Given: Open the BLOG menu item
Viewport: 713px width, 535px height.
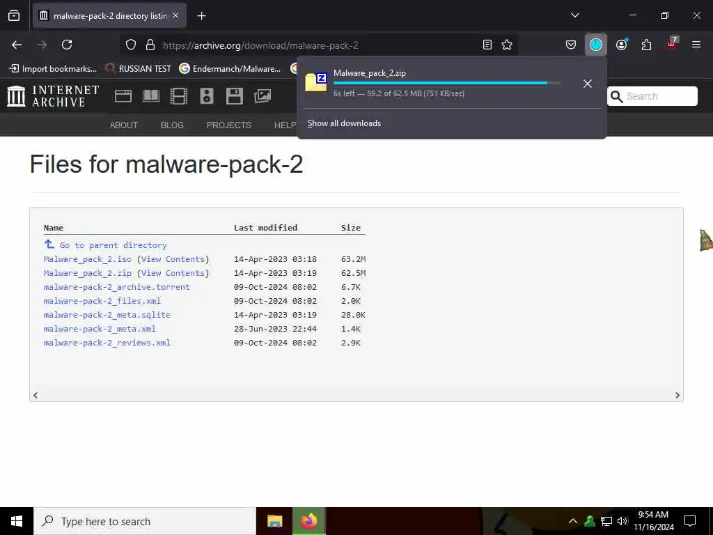Looking at the screenshot, I should 172,125.
